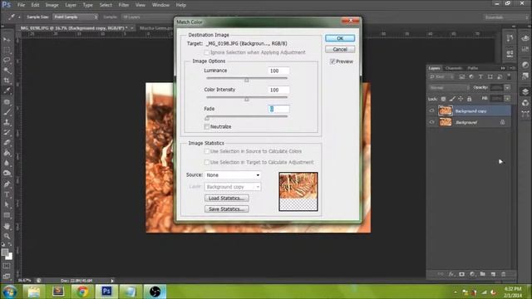Click the fx layer style icon
This screenshot has width=532, height=299.
pos(451,274)
